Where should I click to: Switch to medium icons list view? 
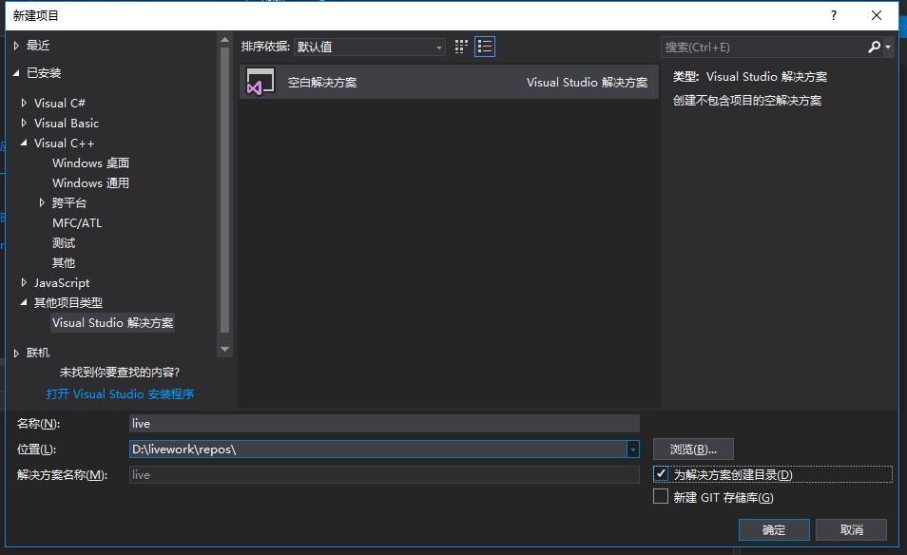[x=485, y=47]
